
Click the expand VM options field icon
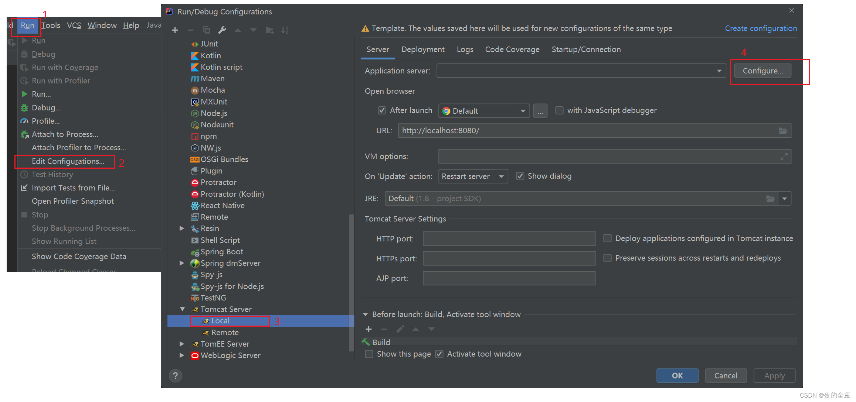pos(784,157)
